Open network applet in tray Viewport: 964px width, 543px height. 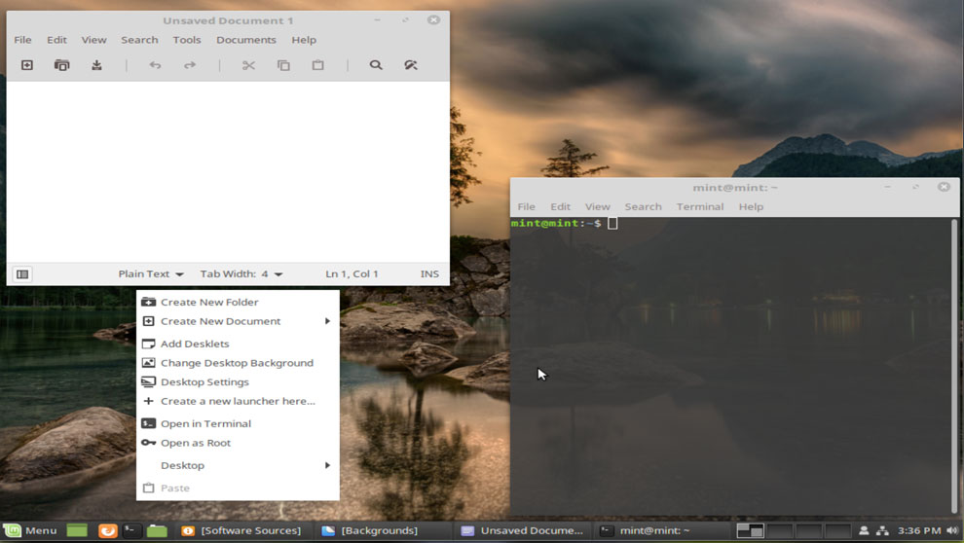click(883, 530)
